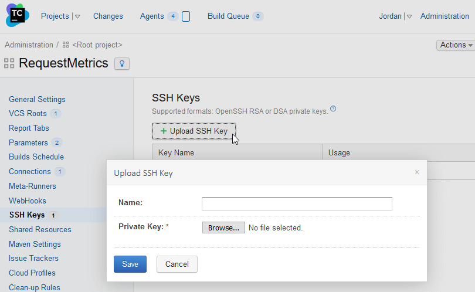This screenshot has height=292, width=475.
Task: Open Report Tabs in sidebar
Action: [x=29, y=128]
